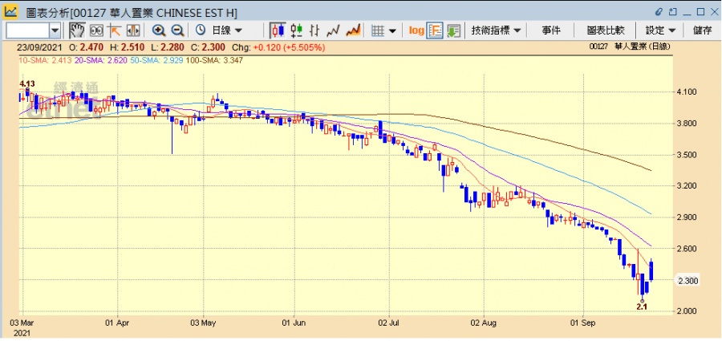Click the horizontal scroll compress icon
This screenshot has width=722, height=341.
coord(132,30)
